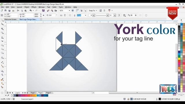Toggle show rulers button
185x104 pixels.
pyautogui.click(x=77, y=11)
